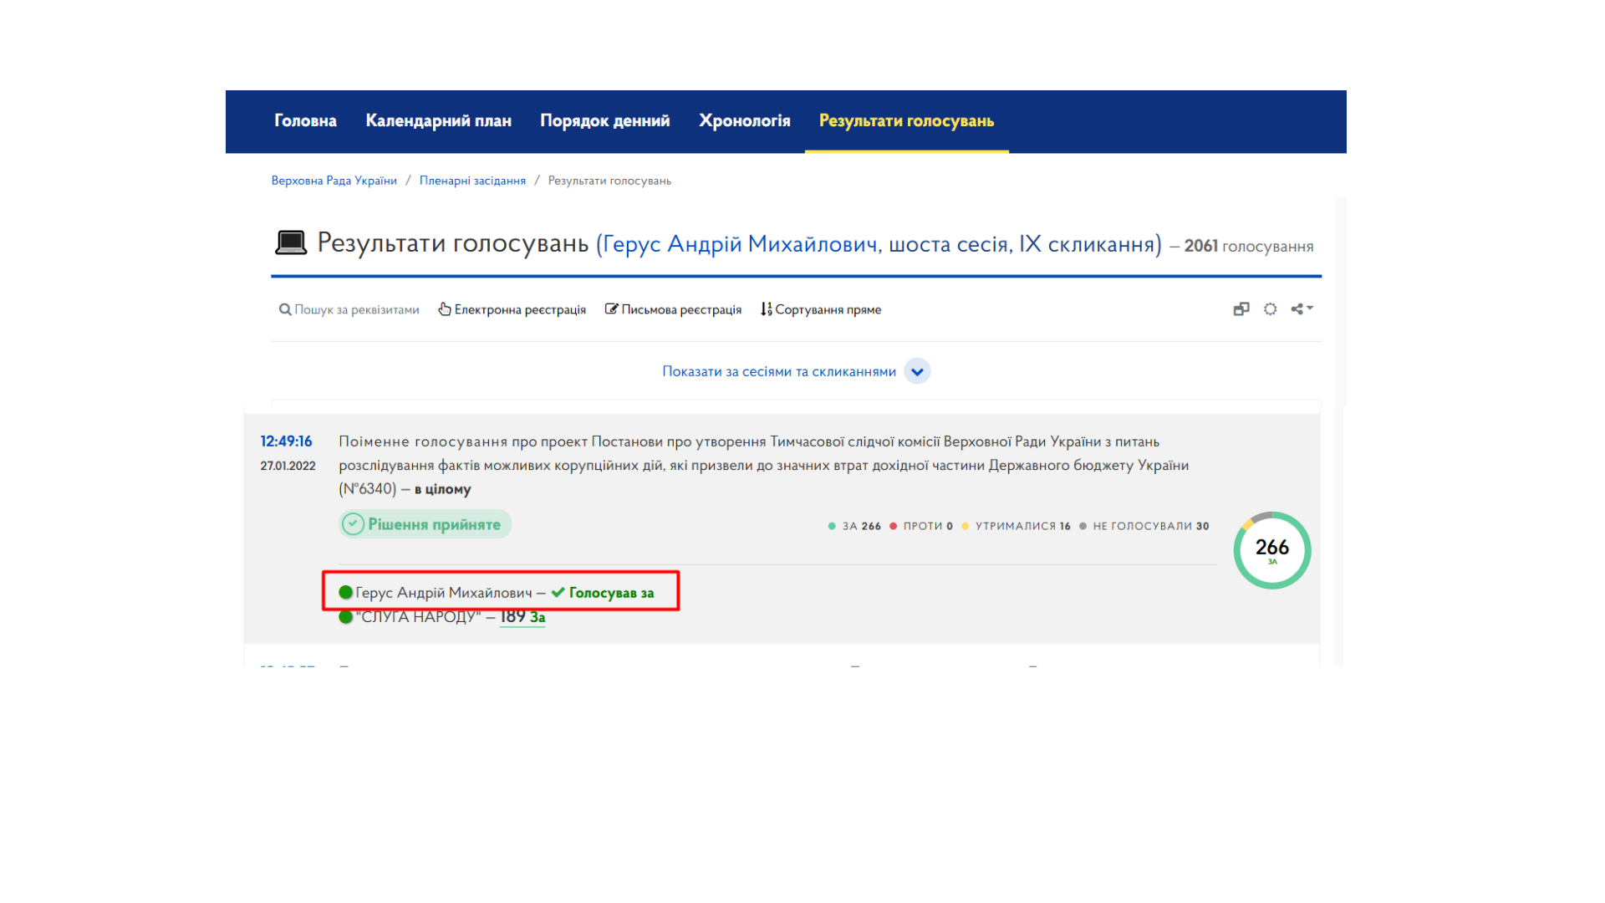This screenshot has height=903, width=1605.
Task: Click the Рішення прийняте badge
Action: pos(425,524)
